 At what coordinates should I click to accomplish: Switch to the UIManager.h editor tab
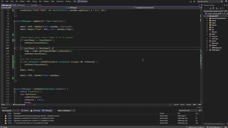(x=21, y=5)
